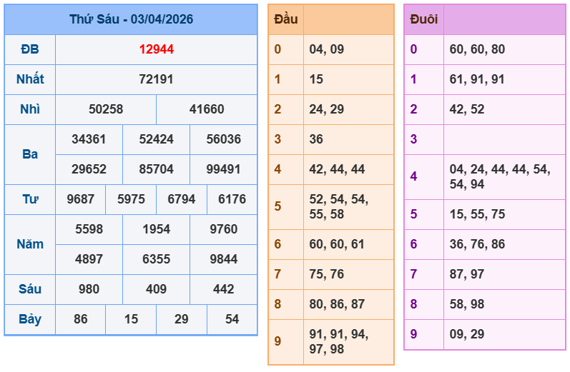Select seventh prize number 29 in Bảy row
This screenshot has width=570, height=372.
click(182, 319)
